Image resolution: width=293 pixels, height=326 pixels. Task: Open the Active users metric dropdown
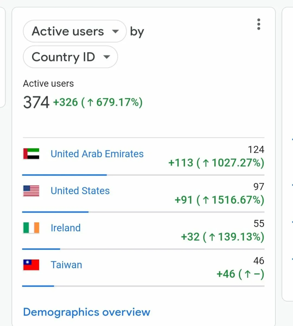74,31
